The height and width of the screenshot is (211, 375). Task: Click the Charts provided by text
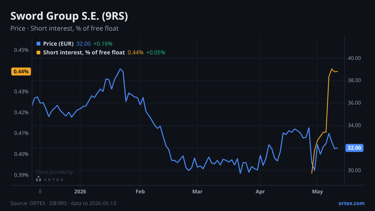[x=54, y=172]
